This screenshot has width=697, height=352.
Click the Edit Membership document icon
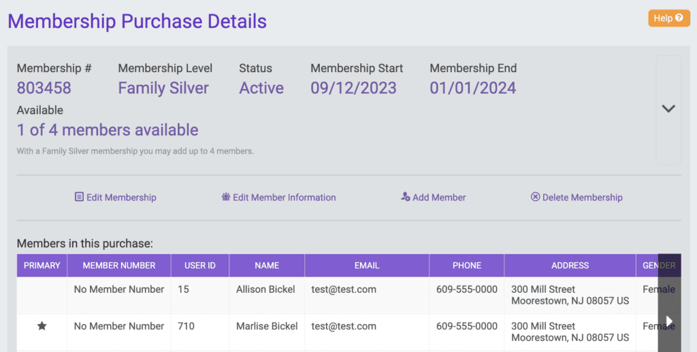[x=79, y=196]
